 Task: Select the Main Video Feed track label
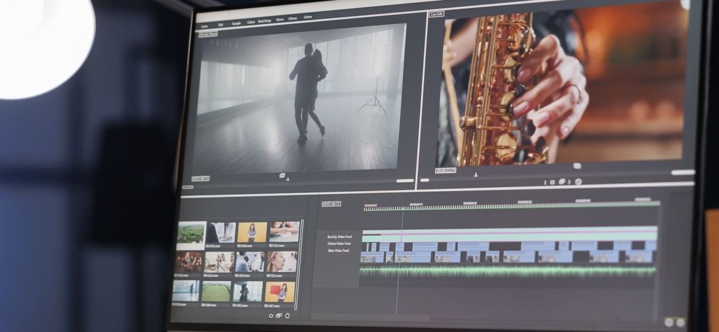338,250
